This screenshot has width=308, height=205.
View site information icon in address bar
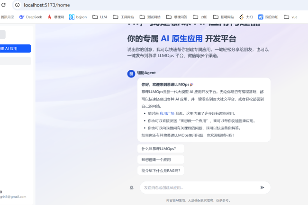coord(17,5)
